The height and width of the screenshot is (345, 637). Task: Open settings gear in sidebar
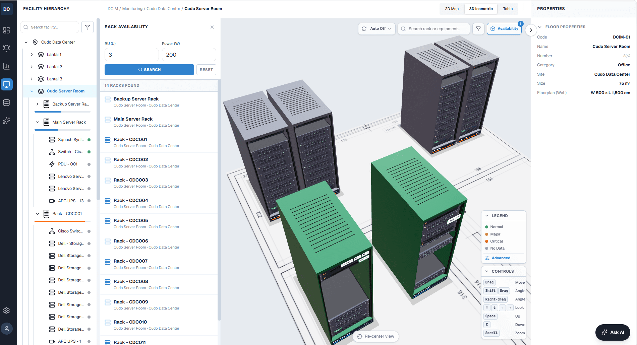point(6,310)
